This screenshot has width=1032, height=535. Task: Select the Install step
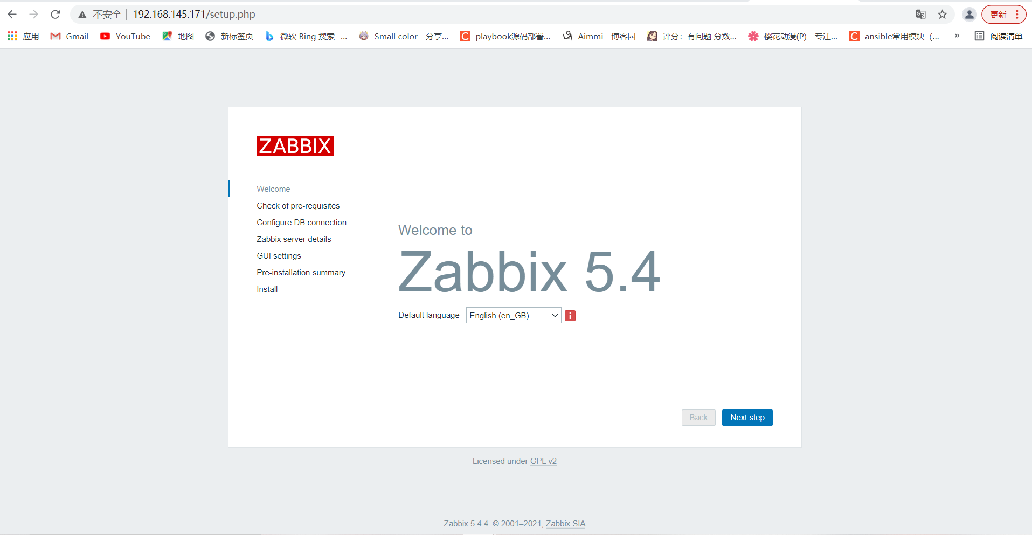click(x=267, y=289)
